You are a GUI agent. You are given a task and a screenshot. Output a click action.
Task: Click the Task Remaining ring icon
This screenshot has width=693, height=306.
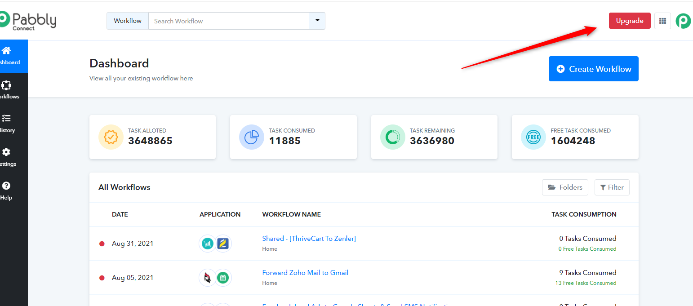point(392,137)
